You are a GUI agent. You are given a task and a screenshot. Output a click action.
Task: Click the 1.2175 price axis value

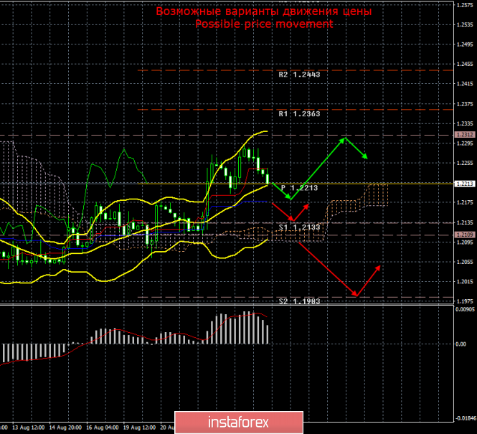point(465,202)
